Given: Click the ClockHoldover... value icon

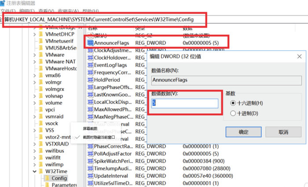Looking at the screenshot, I should 90,58.
